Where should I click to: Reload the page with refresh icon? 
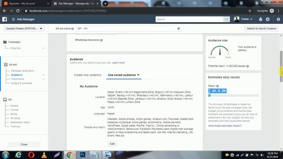pos(18,11)
